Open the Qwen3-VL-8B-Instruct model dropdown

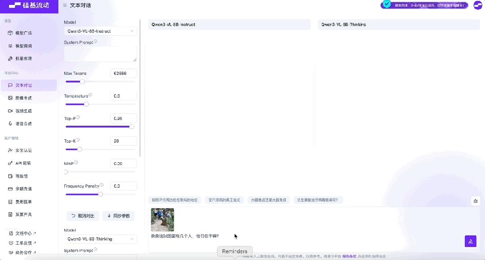100,31
